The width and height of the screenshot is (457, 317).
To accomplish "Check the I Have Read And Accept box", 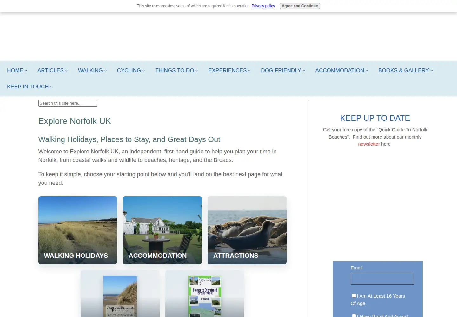I will (354, 316).
